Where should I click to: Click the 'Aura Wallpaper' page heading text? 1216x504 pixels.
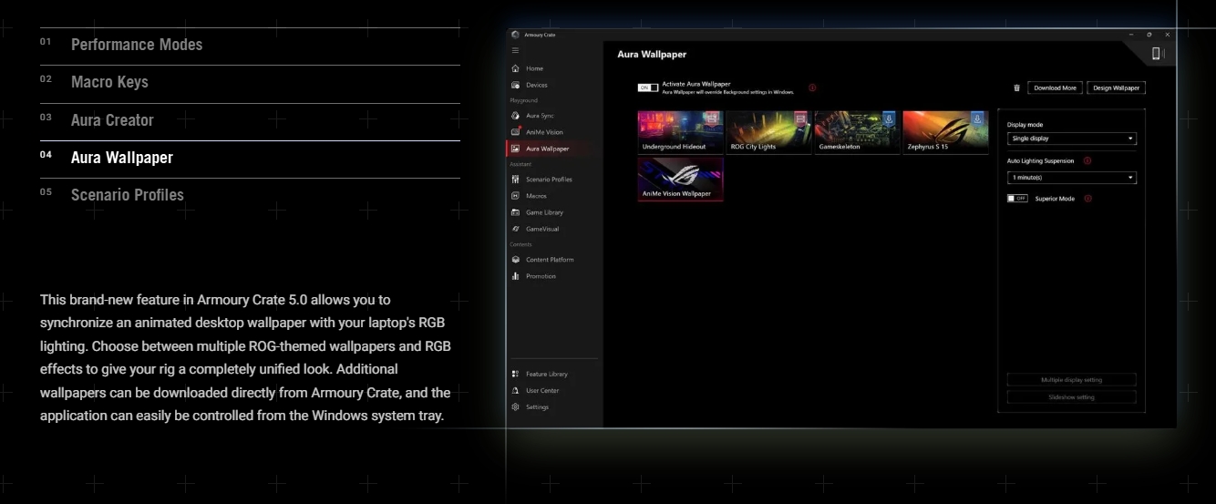[652, 55]
